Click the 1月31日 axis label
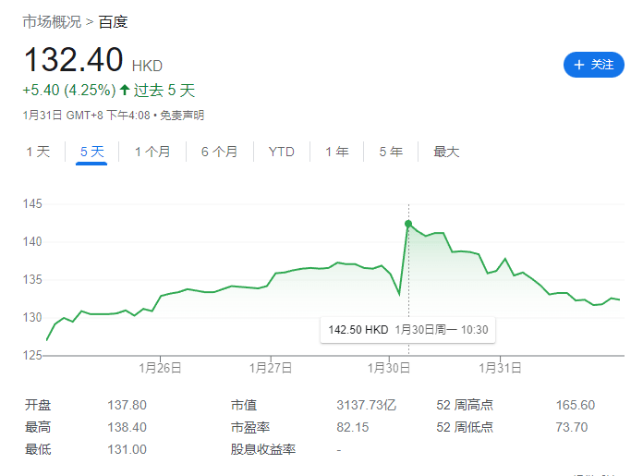 (x=500, y=368)
